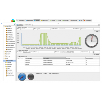Screen dimensions: 102x102
Task: Click the Cluster tab icon
Action: (57, 20)
